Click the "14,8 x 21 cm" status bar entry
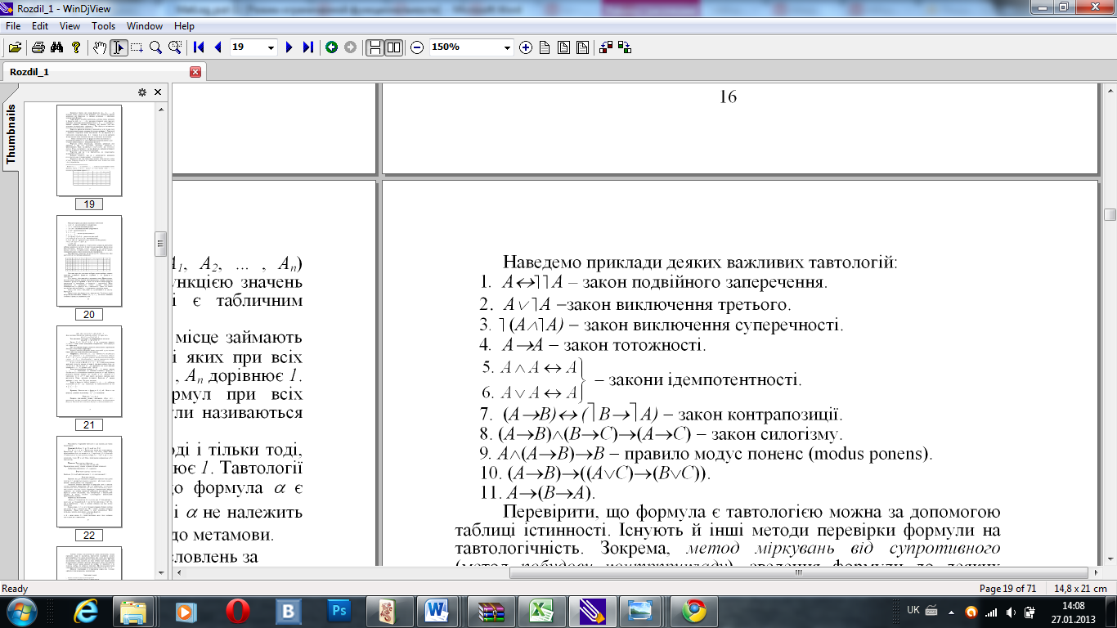The image size is (1117, 628). (x=1079, y=589)
